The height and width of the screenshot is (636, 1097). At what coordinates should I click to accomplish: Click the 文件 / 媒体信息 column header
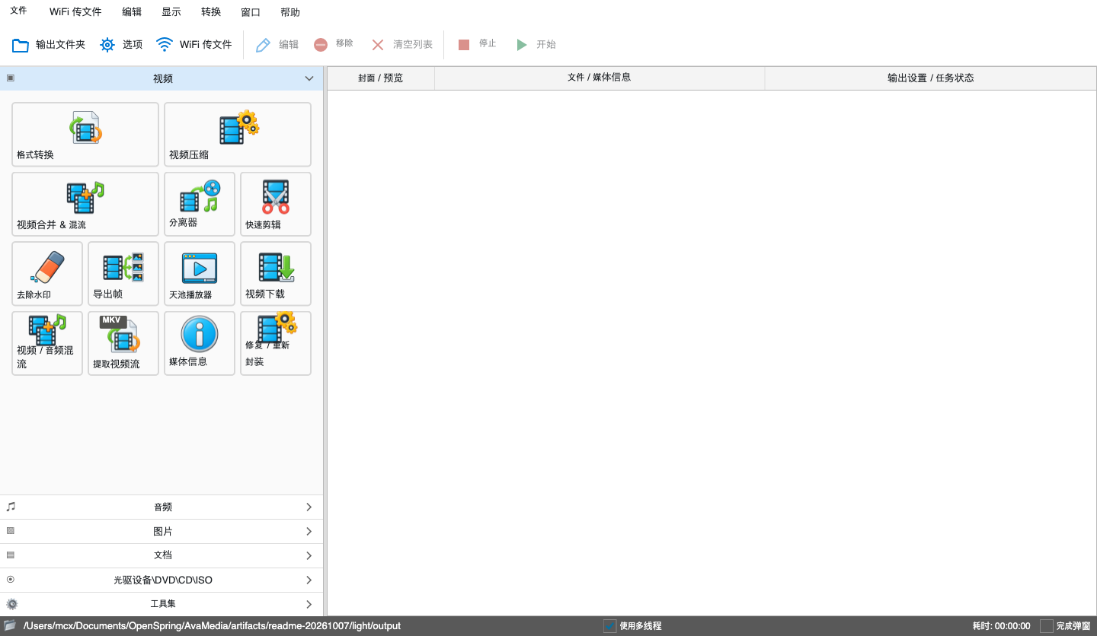pos(600,78)
